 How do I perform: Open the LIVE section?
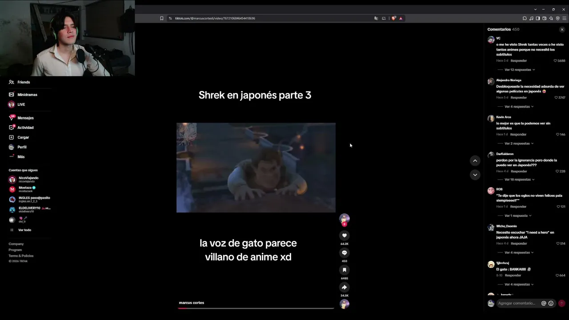pyautogui.click(x=17, y=104)
